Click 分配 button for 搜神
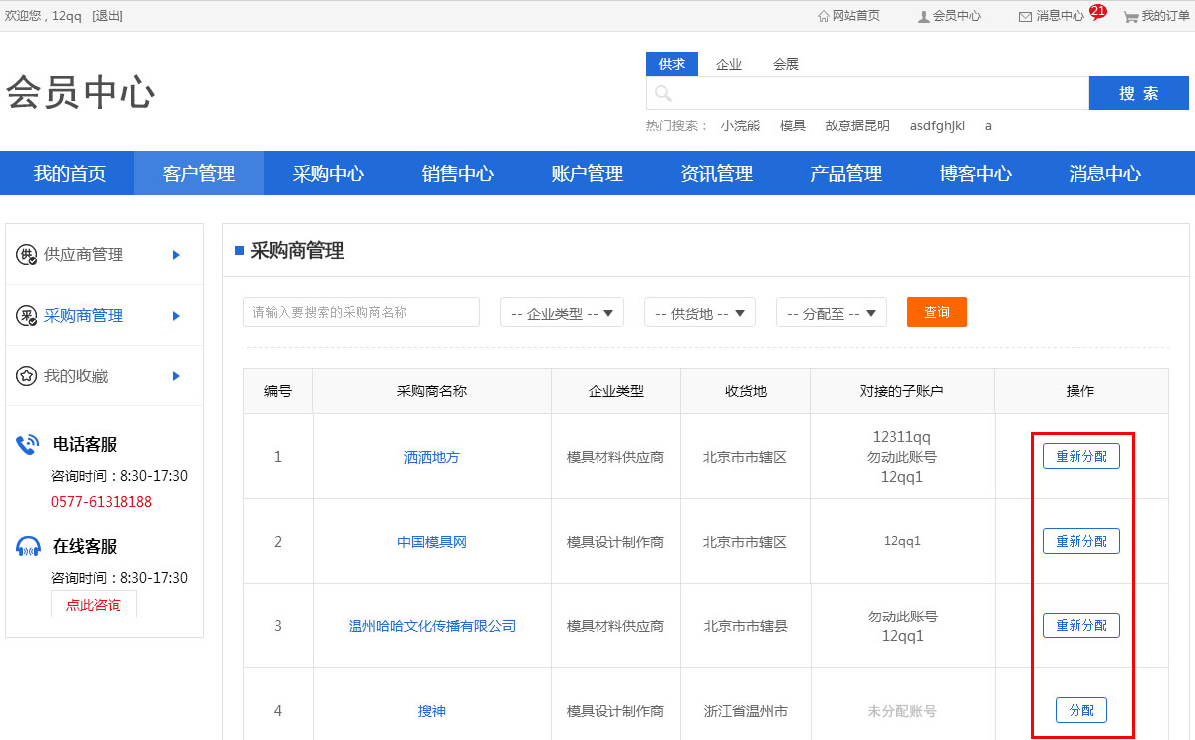 [1081, 710]
